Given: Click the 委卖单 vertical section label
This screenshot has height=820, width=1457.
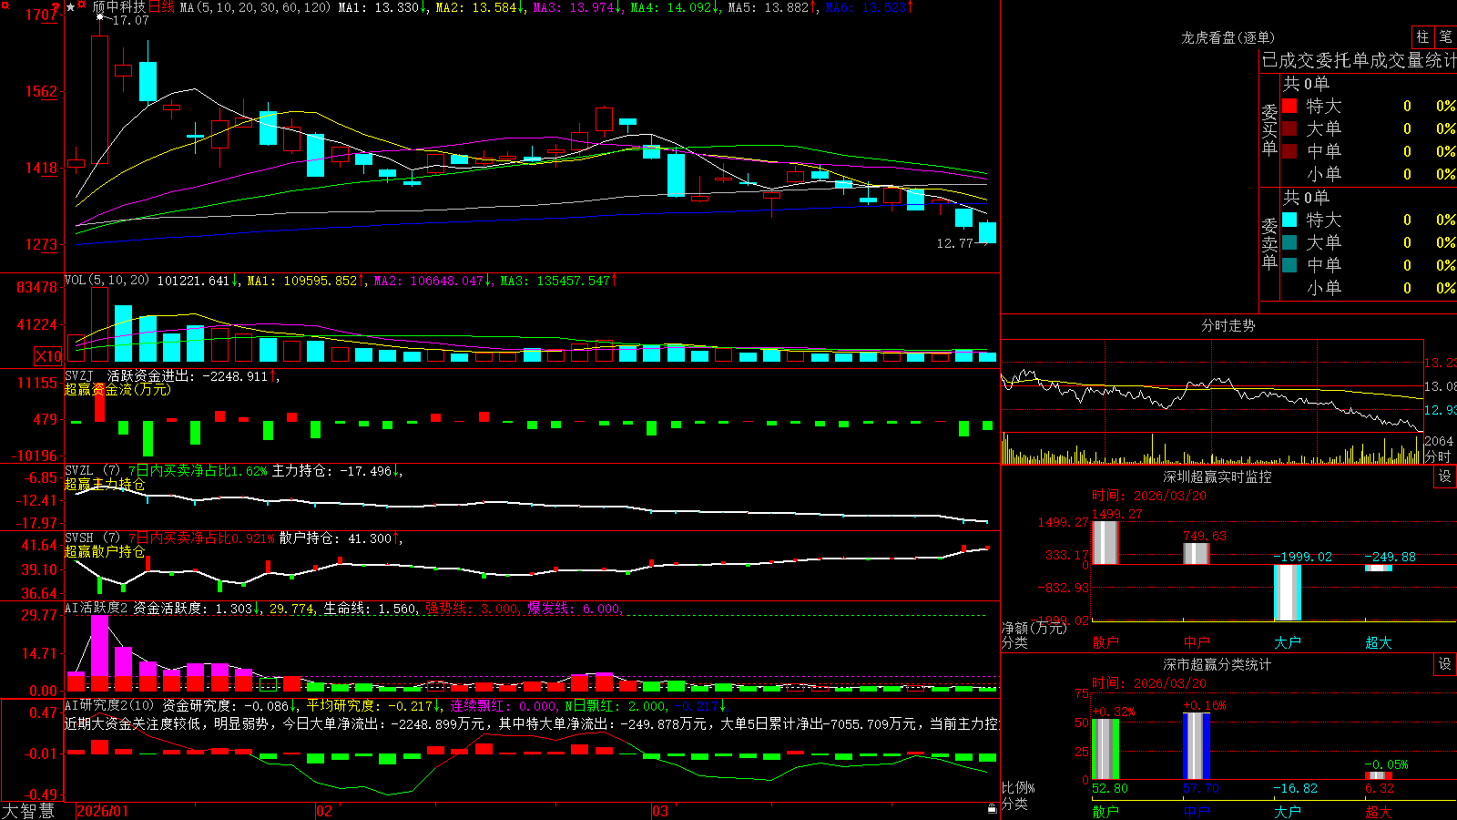Looking at the screenshot, I should click(x=1269, y=243).
